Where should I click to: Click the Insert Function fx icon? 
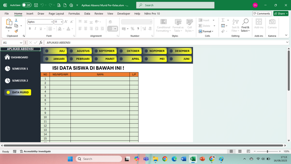(41, 43)
